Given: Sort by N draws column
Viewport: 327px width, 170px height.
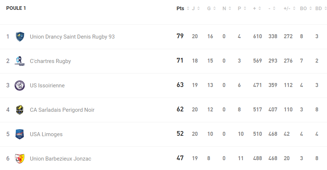Looking at the screenshot, I should point(227,8).
